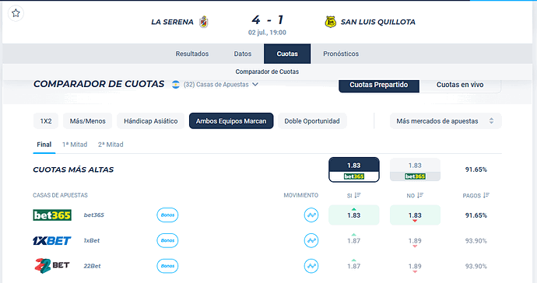Viewport: 537px width, 283px height.
Task: Click the bet365 bookmaker logo
Action: coord(52,215)
